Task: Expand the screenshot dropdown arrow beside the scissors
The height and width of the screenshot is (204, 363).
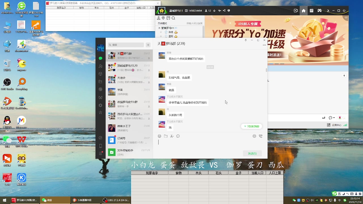Action: [174, 137]
